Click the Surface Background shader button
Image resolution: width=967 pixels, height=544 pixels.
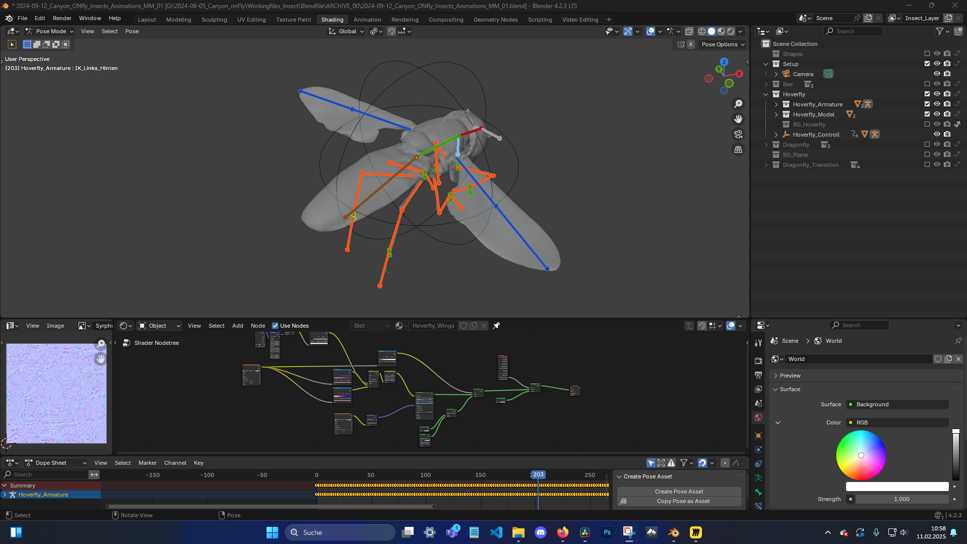897,404
